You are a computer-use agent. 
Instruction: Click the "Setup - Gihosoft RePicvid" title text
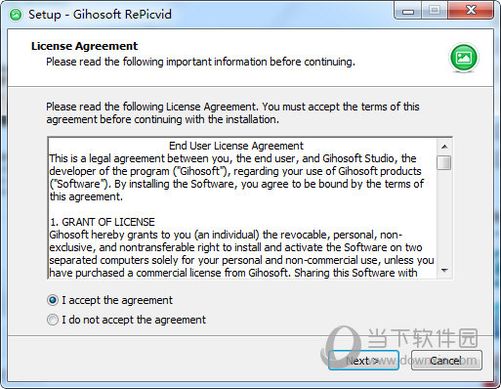pos(100,15)
